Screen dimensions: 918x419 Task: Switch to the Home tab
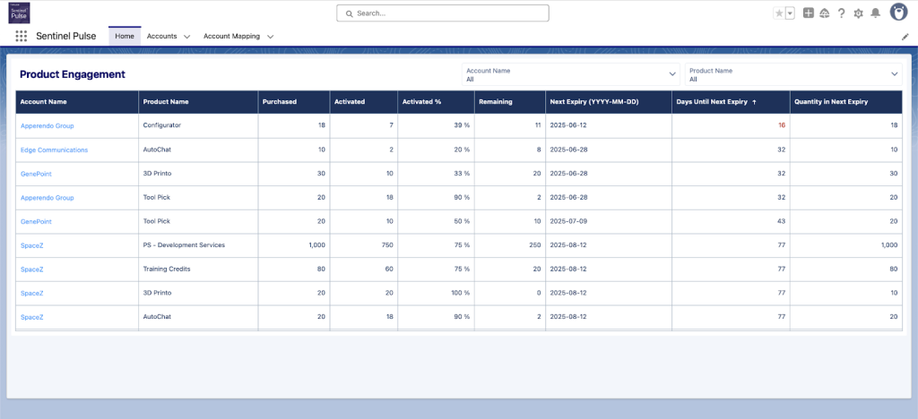(x=125, y=37)
